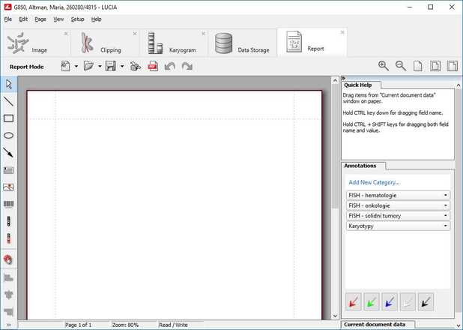Select the barcode insert tool
The image size is (463, 330).
pyautogui.click(x=9, y=205)
